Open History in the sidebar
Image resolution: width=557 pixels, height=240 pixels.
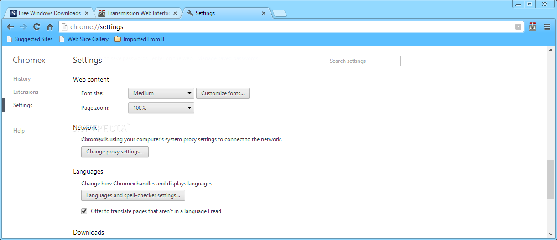tap(22, 79)
